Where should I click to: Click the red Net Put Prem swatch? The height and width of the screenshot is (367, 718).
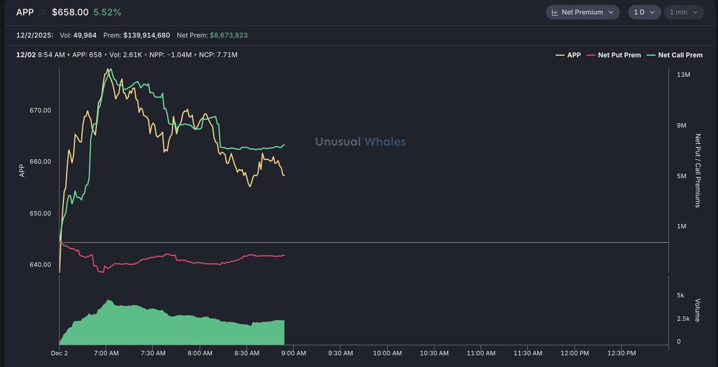(591, 55)
